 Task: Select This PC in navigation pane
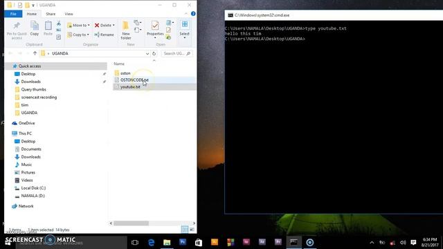[25, 133]
